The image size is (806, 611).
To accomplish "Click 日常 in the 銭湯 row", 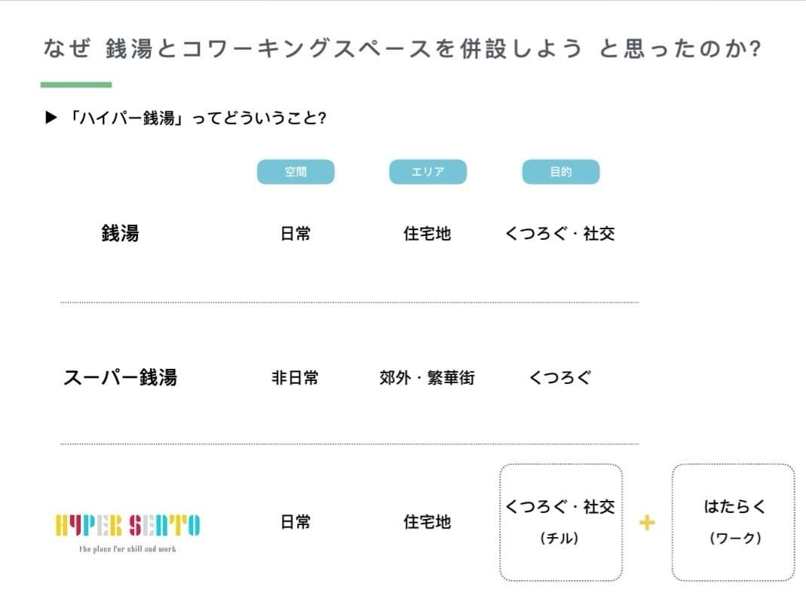I will tap(295, 234).
